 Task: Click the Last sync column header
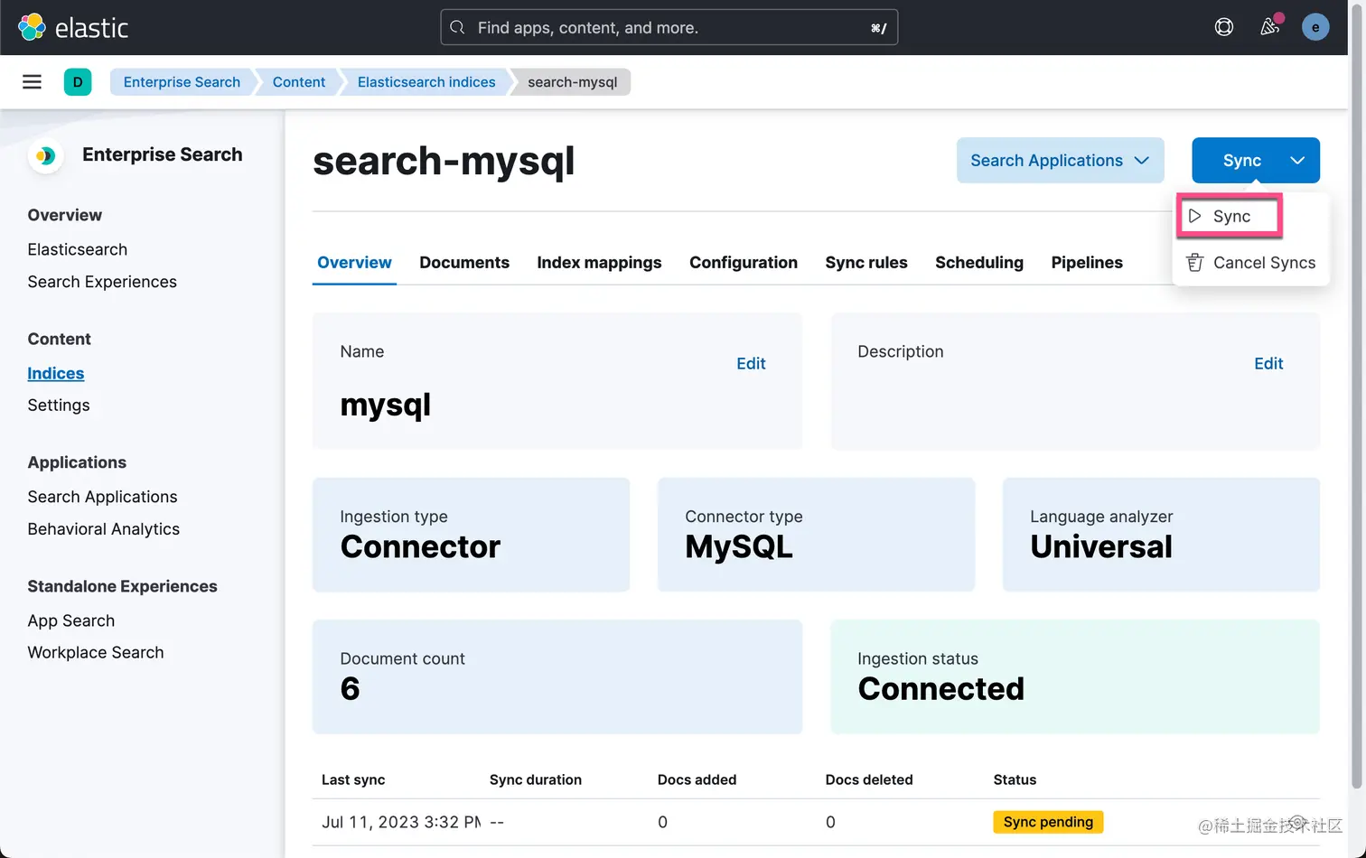[353, 779]
